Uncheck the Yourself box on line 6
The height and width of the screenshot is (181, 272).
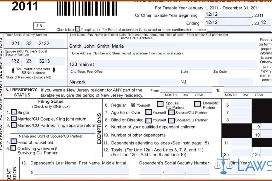point(133,105)
